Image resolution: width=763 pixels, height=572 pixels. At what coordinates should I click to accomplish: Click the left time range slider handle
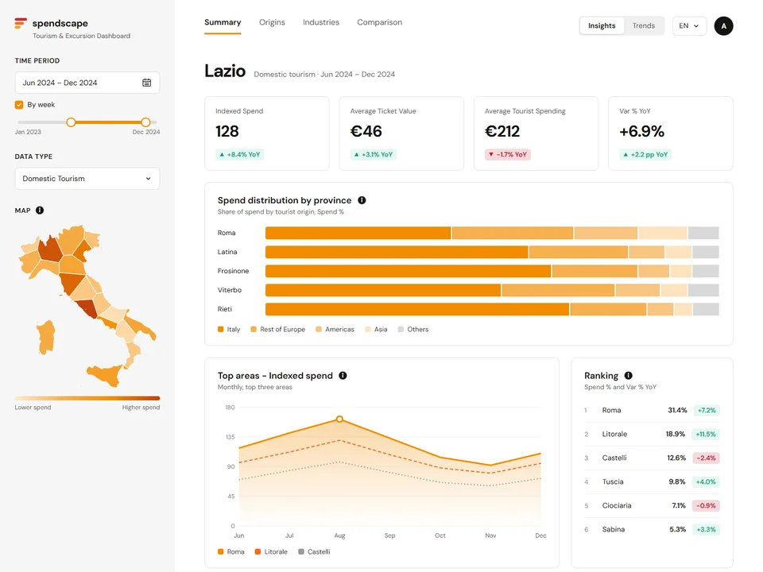(x=71, y=122)
